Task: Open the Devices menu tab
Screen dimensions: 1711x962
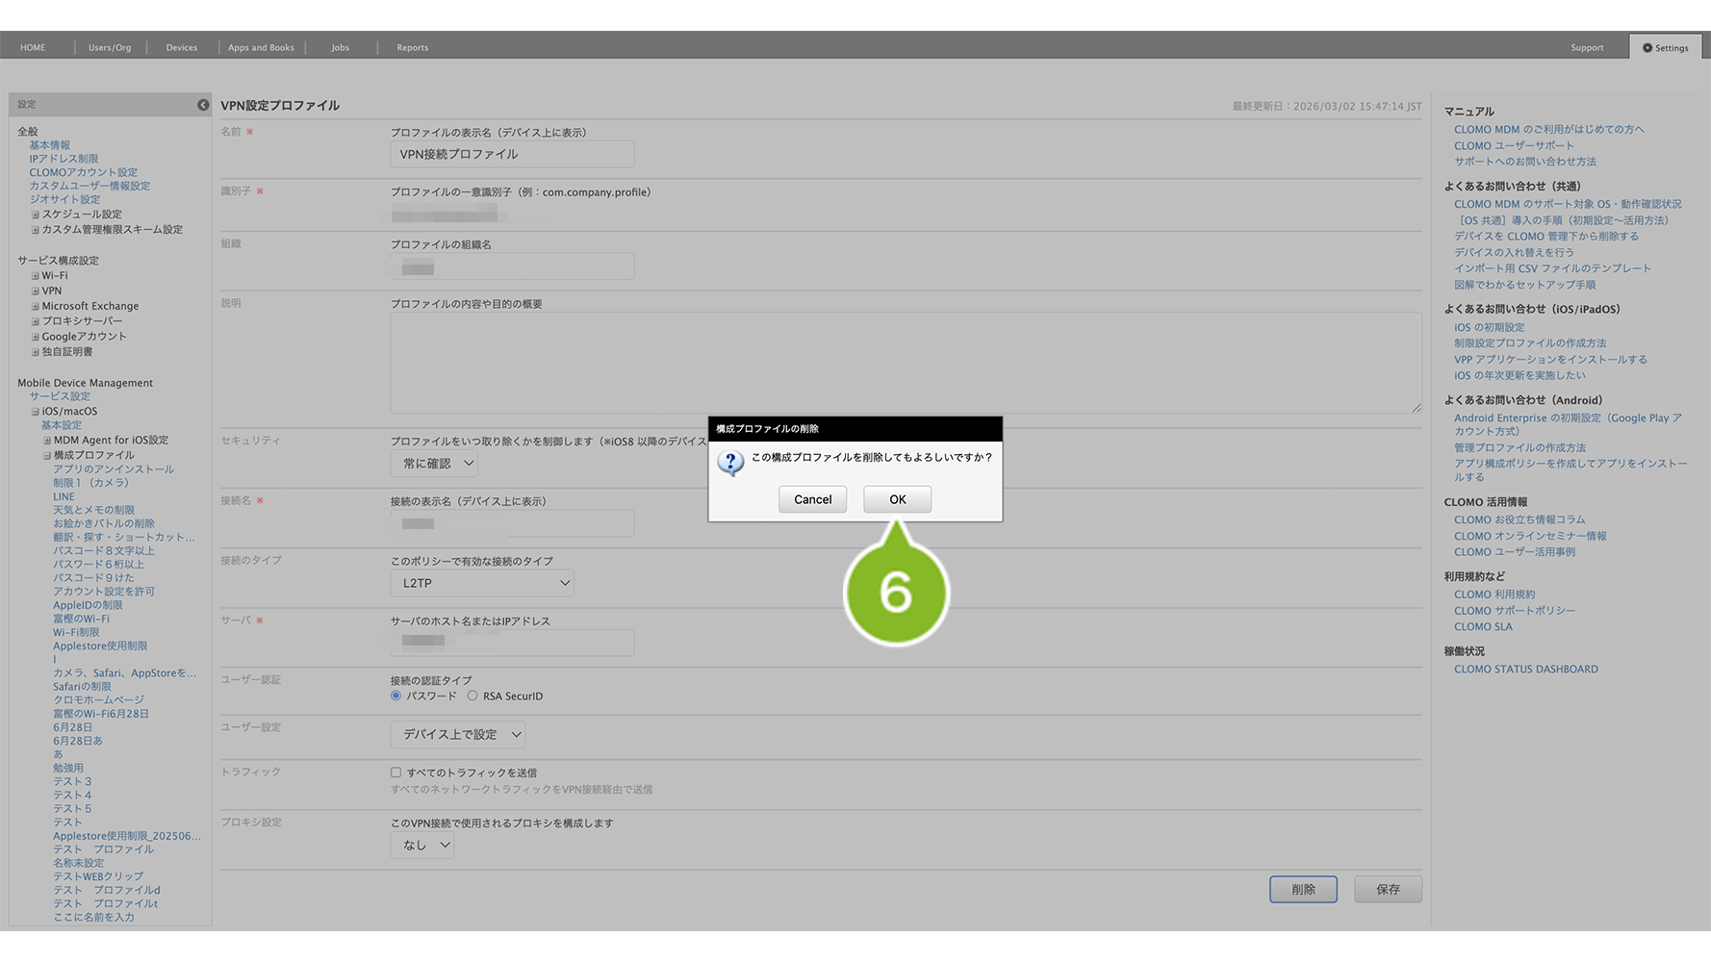Action: [x=181, y=47]
